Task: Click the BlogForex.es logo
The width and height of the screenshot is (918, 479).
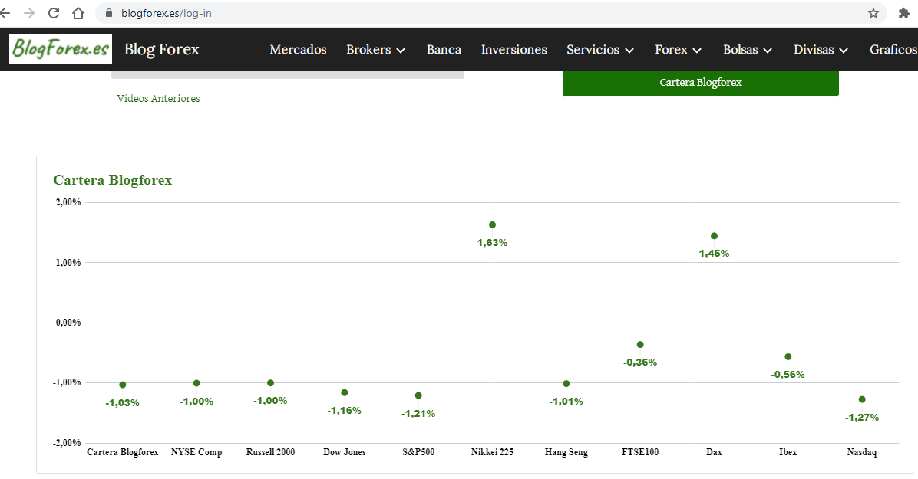Action: (x=61, y=48)
